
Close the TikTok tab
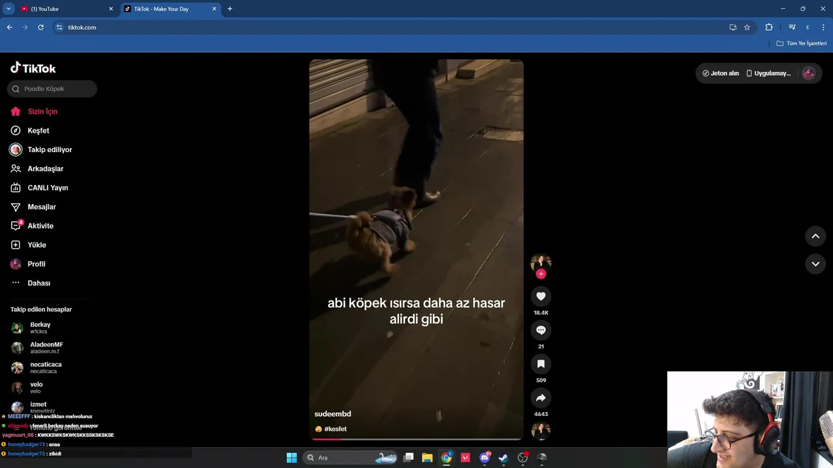click(214, 9)
